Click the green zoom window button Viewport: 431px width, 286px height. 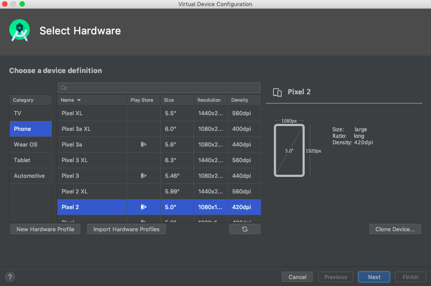pos(22,4)
